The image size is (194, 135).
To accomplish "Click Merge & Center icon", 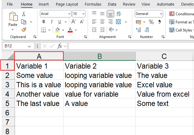I will coord(119,22).
